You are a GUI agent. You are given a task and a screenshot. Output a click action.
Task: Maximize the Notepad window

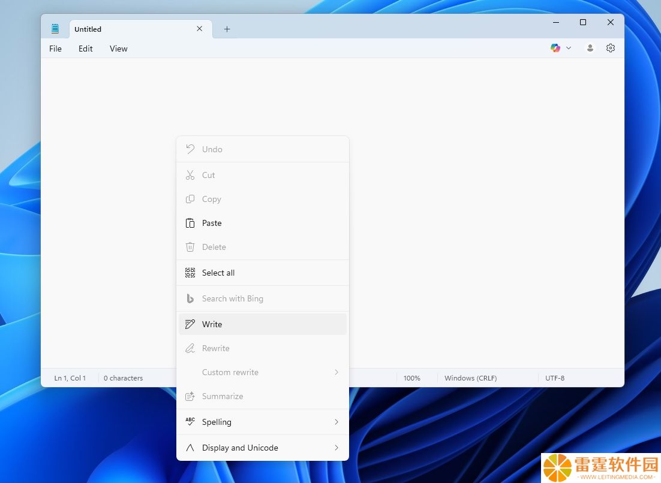point(583,22)
